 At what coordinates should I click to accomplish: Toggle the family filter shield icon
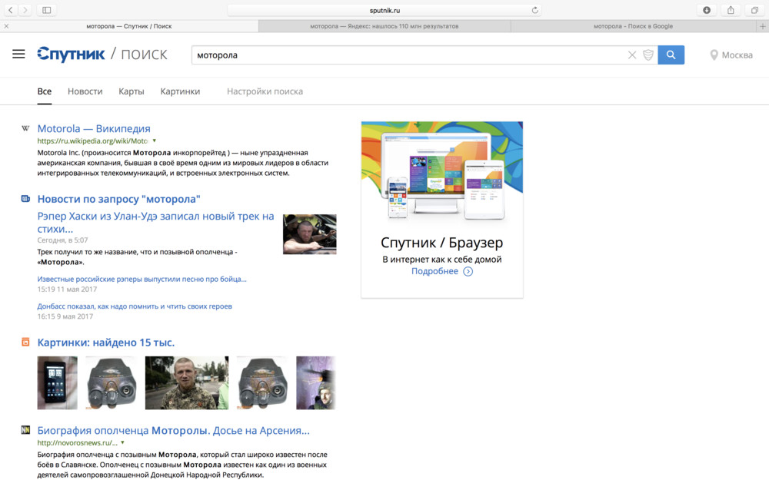pyautogui.click(x=647, y=55)
